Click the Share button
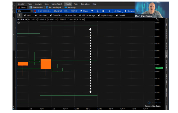 click(84, 11)
